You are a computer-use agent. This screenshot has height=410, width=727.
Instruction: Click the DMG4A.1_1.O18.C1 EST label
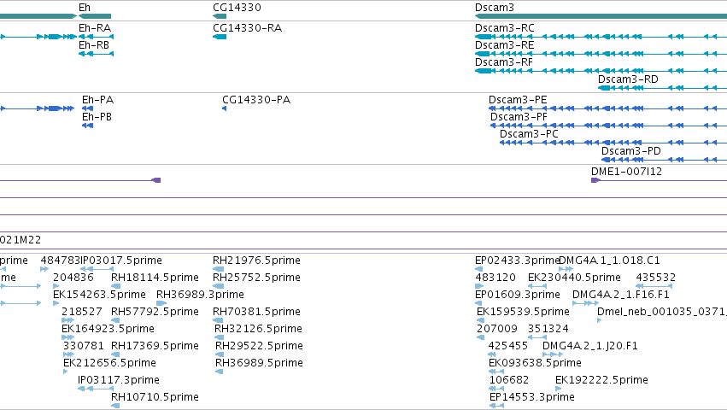(x=609, y=261)
